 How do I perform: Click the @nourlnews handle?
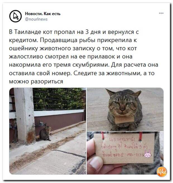coord(36,19)
